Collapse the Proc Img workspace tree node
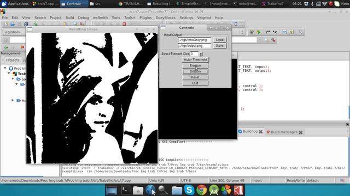Viewport: 350px width, 196px height. (x=5, y=68)
